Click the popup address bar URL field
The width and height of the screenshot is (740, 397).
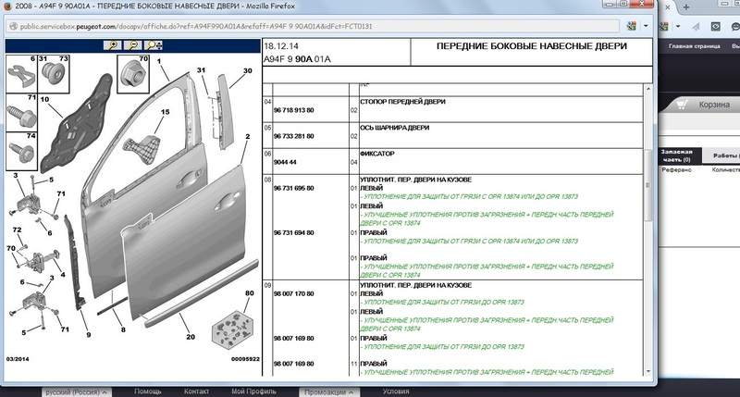tap(312, 27)
